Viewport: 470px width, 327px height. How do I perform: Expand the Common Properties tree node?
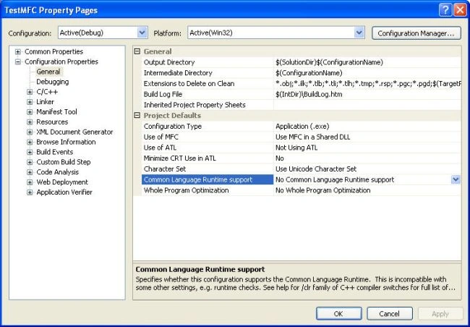point(18,51)
